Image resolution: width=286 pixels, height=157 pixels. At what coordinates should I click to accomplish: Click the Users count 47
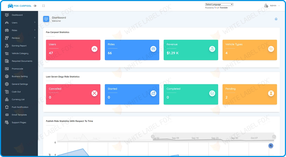click(x=51, y=53)
